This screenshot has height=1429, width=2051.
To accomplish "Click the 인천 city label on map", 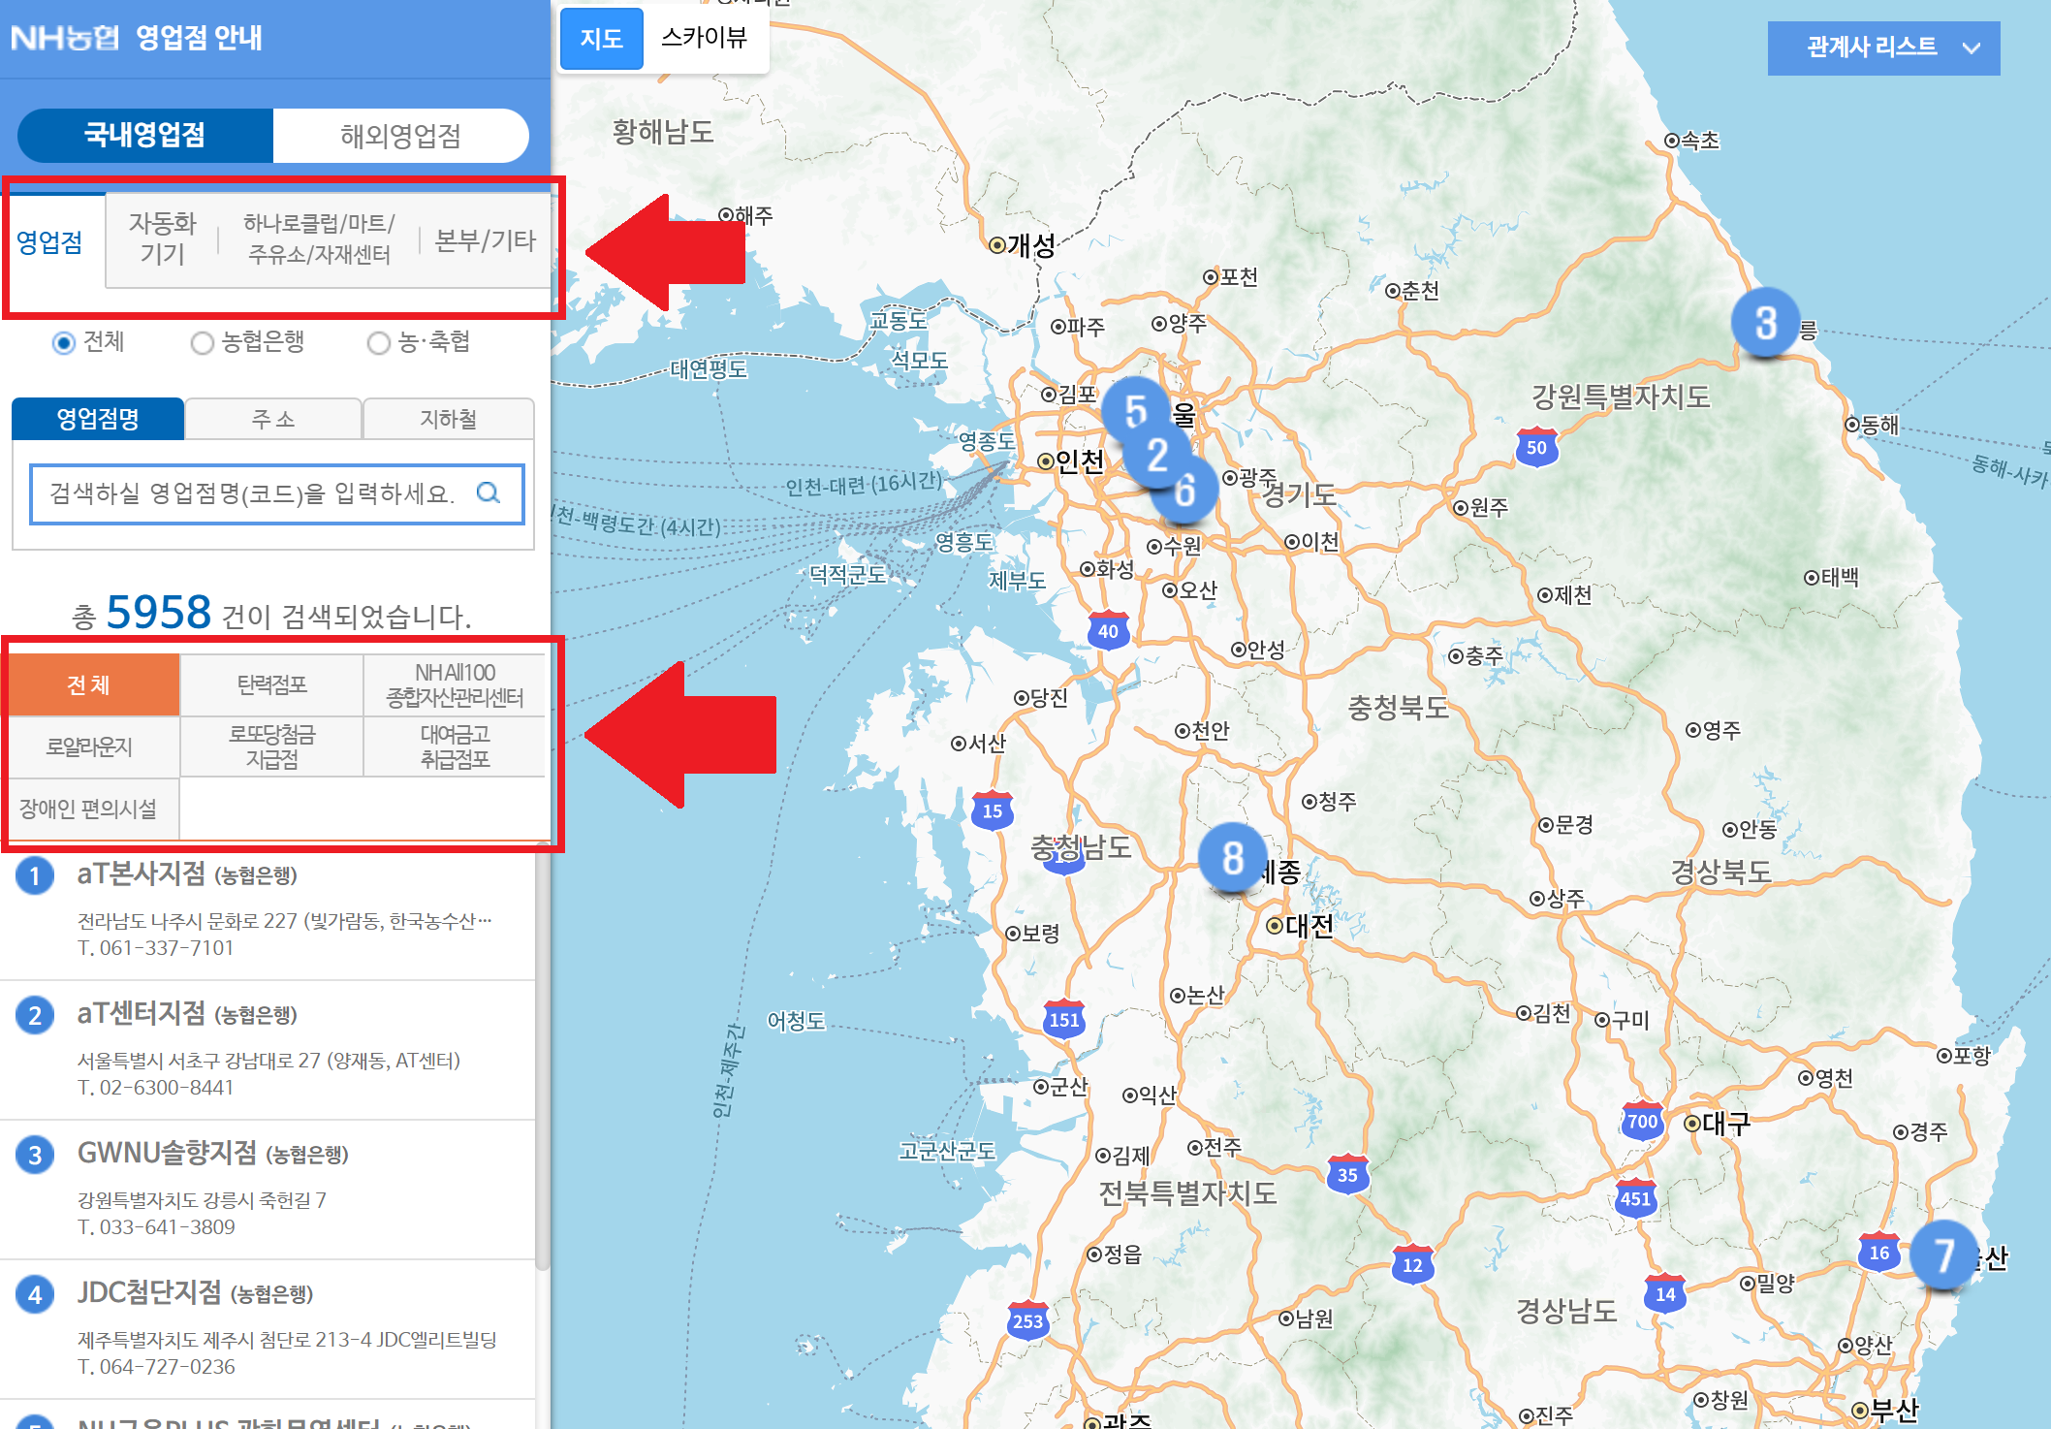I will click(x=1080, y=461).
